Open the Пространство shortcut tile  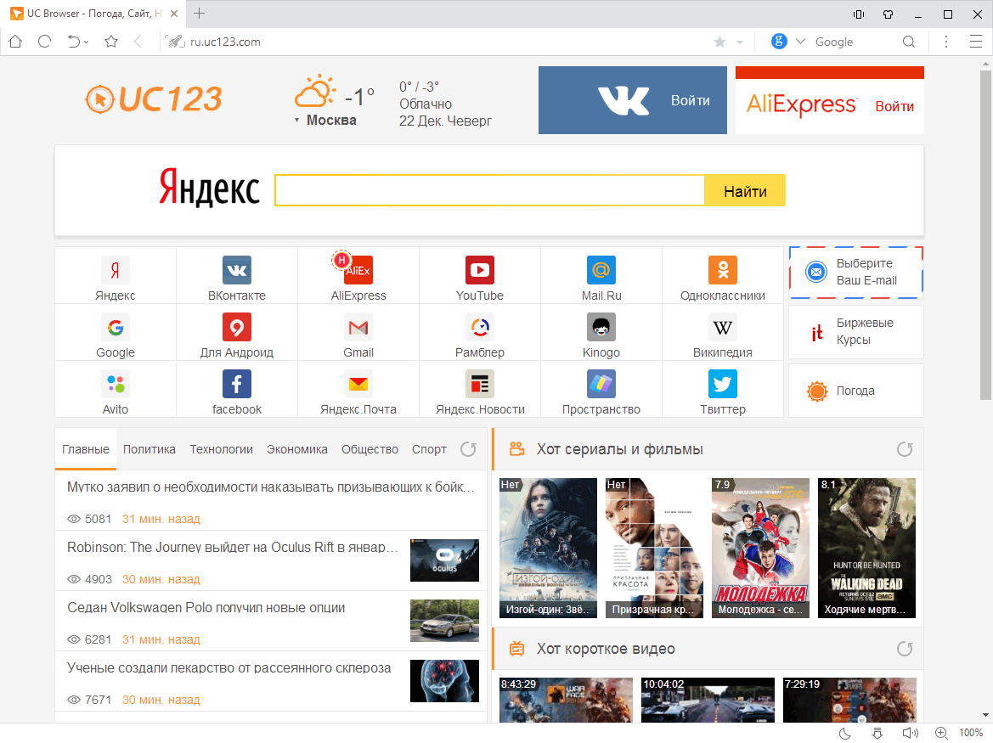coord(601,390)
